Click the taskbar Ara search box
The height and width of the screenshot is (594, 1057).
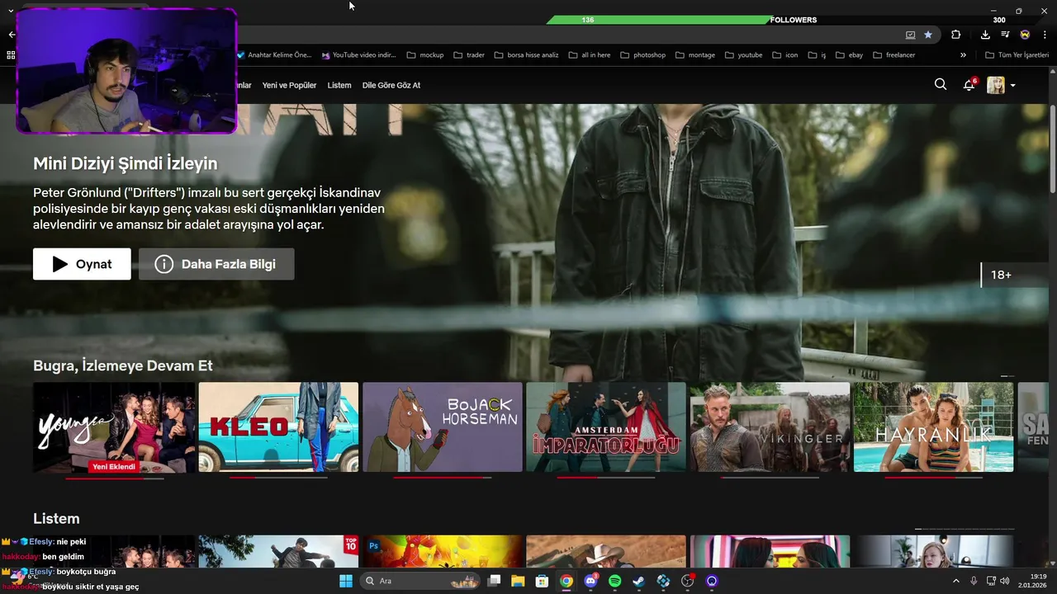pyautogui.click(x=421, y=581)
